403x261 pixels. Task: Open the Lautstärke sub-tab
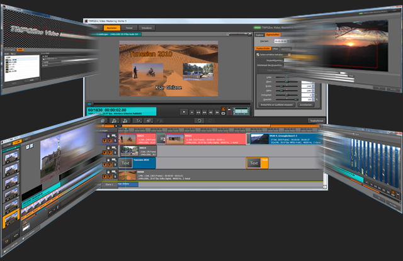click(285, 48)
